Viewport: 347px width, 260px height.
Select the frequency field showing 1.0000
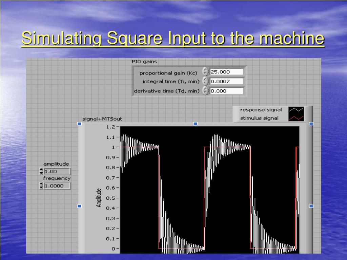pyautogui.click(x=57, y=186)
